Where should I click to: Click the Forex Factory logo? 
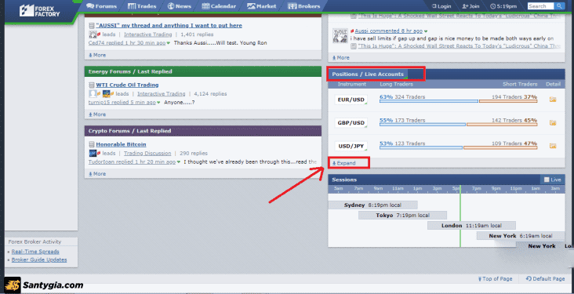coord(39,11)
